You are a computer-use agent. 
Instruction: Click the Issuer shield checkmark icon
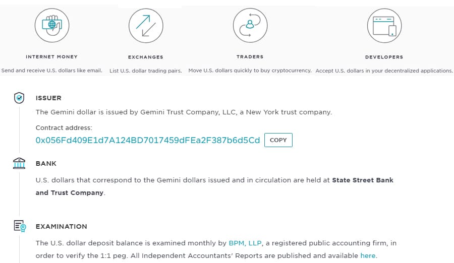pyautogui.click(x=19, y=98)
